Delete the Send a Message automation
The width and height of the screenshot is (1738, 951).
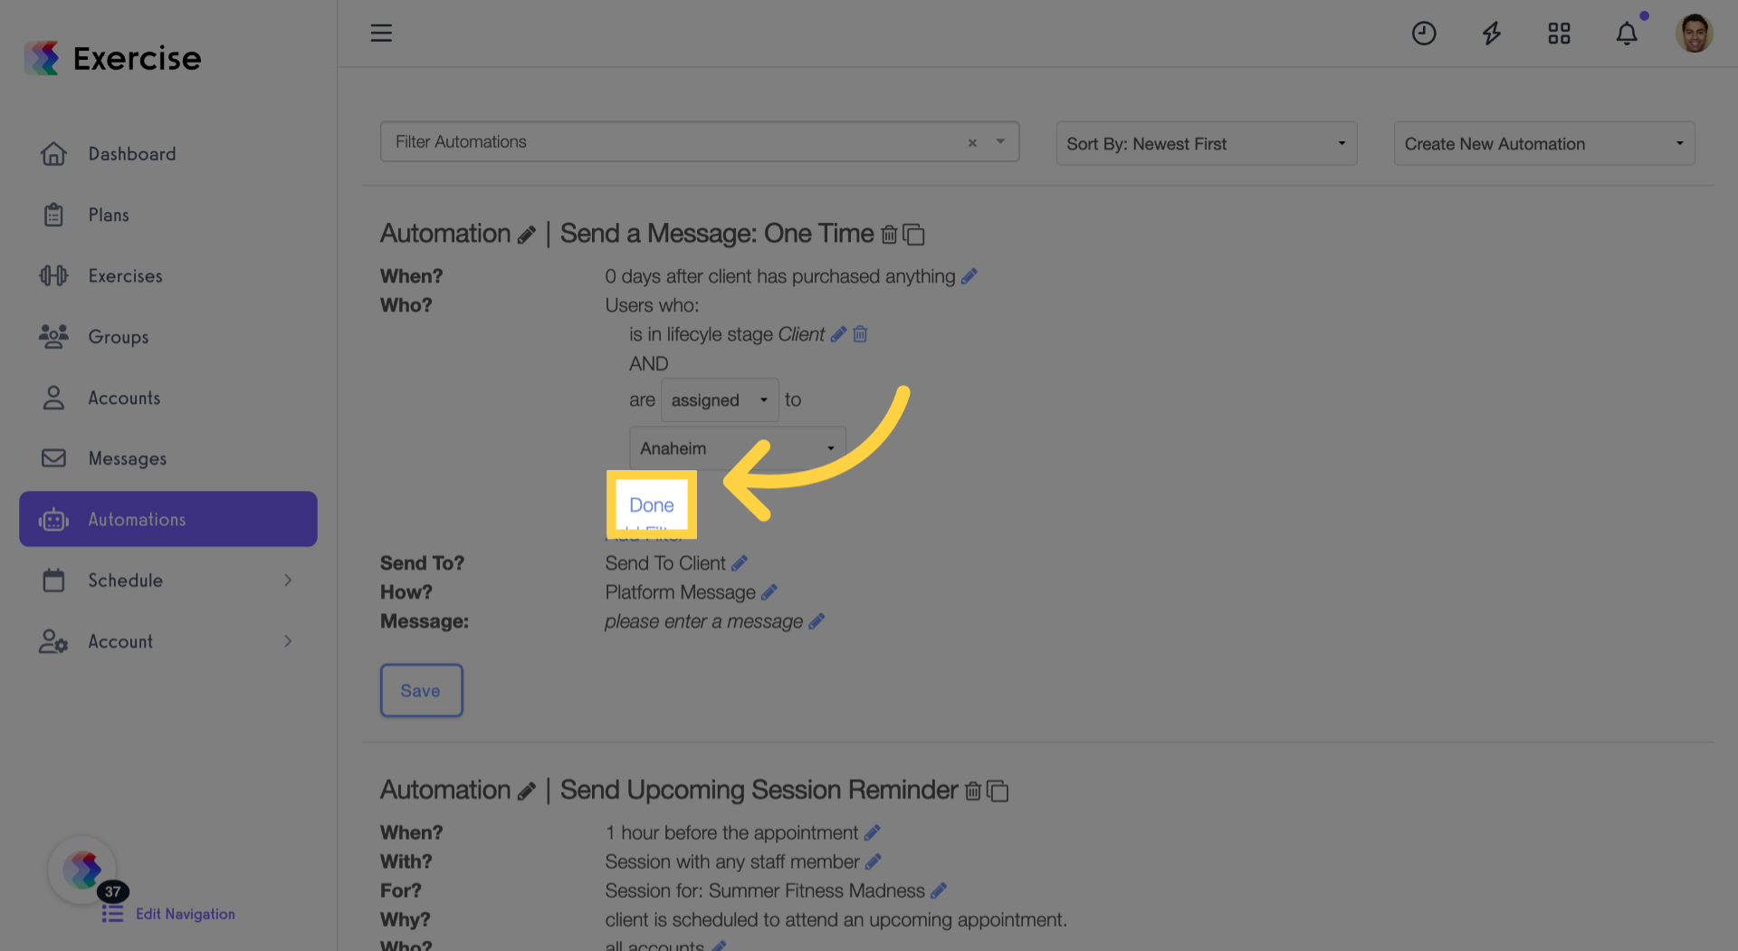[889, 235]
